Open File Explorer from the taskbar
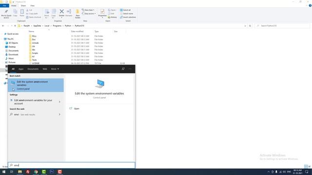312x175 pixels. click(20, 172)
